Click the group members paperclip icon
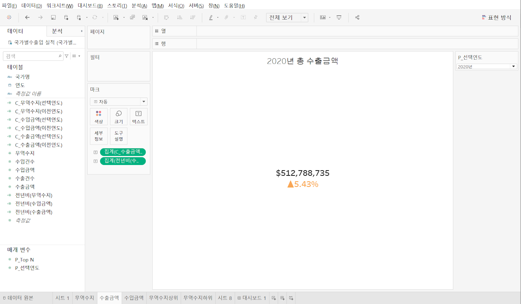The width and height of the screenshot is (521, 304). point(226,17)
